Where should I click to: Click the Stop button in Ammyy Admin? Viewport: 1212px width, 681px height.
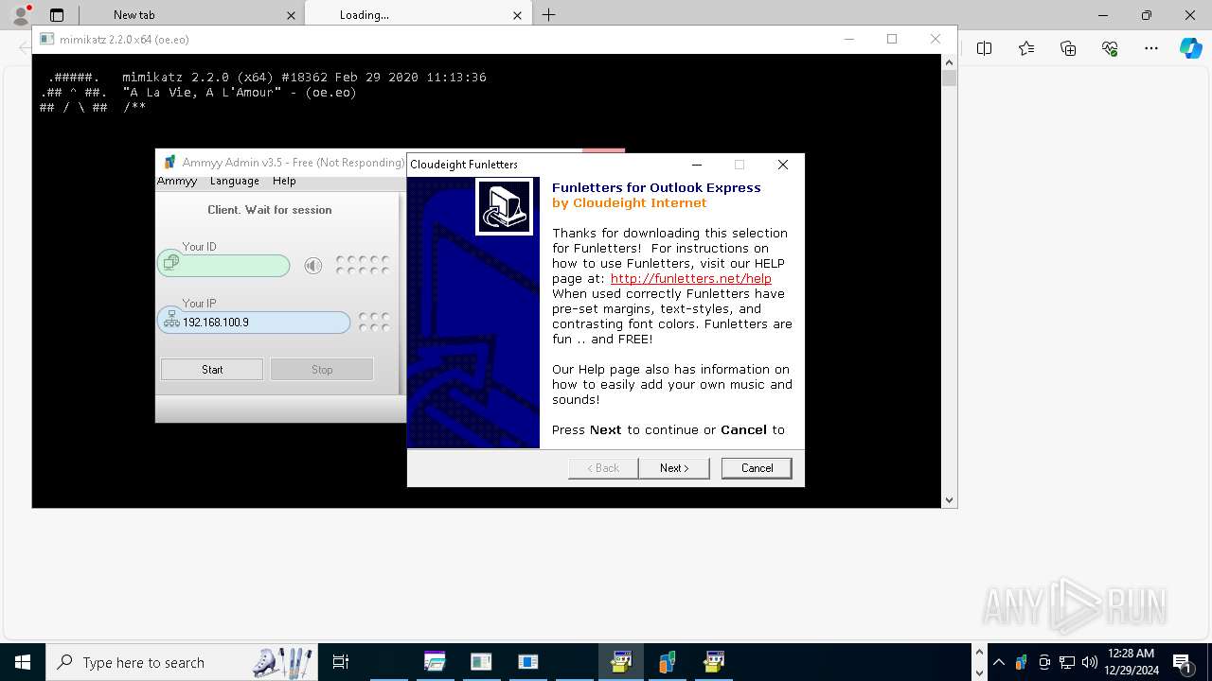click(322, 370)
